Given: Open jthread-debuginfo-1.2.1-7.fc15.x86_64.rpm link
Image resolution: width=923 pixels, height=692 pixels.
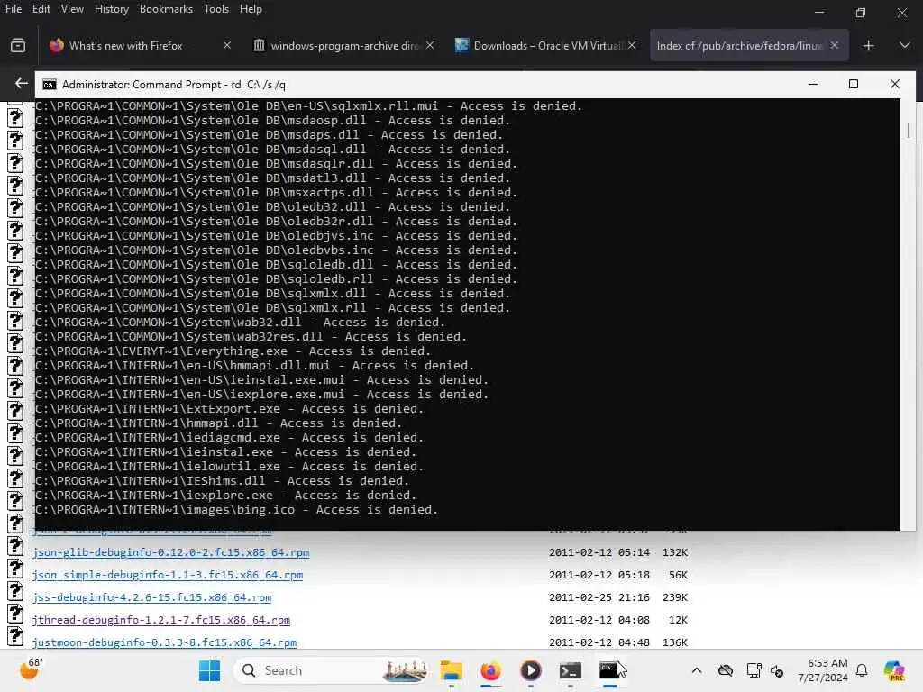Looking at the screenshot, I should click(161, 620).
